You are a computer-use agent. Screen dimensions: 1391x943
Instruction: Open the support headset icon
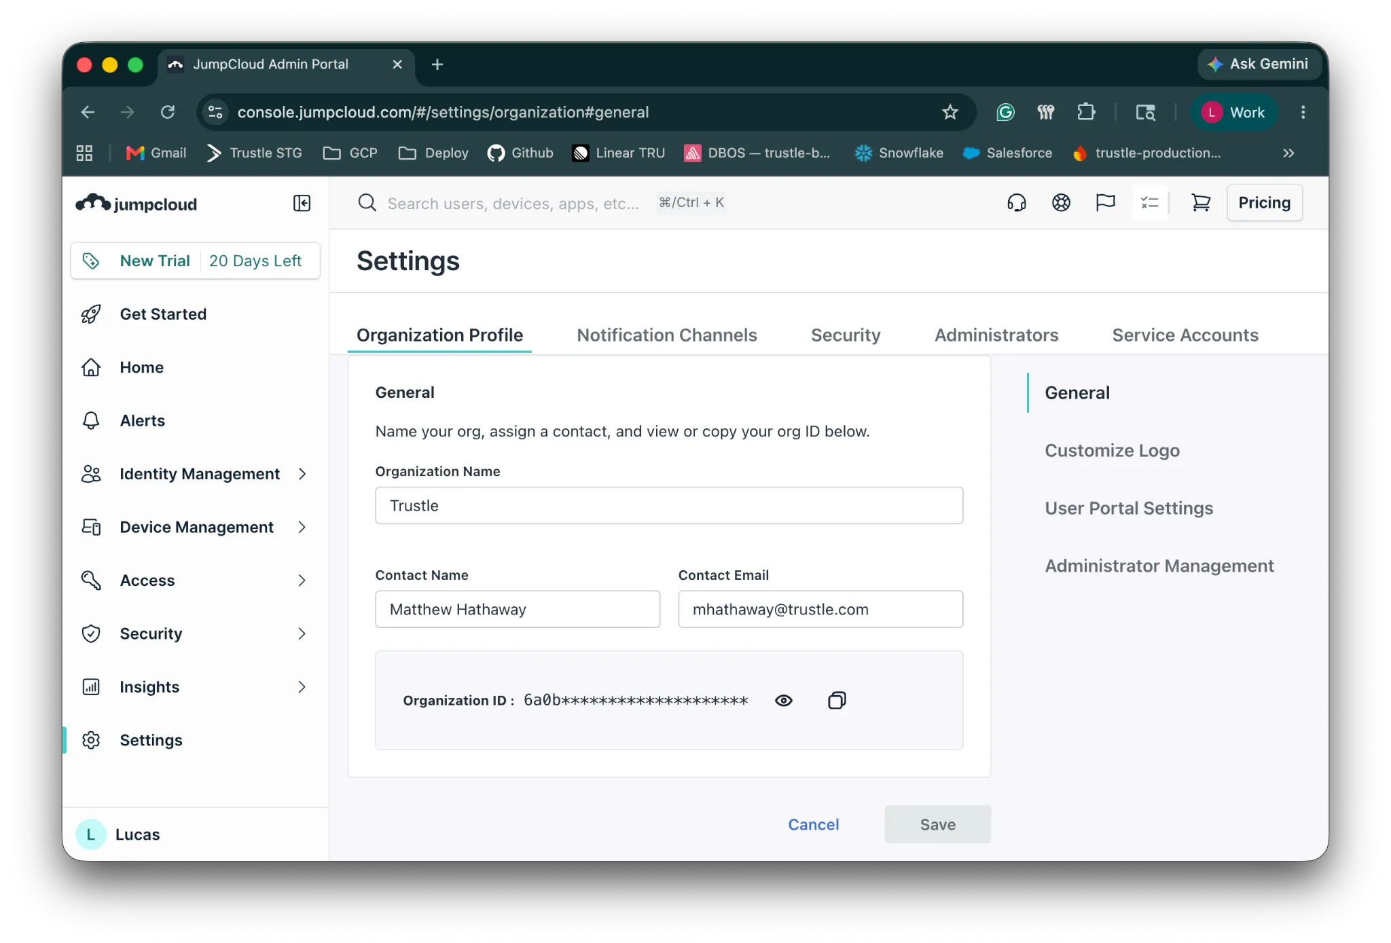1016,202
